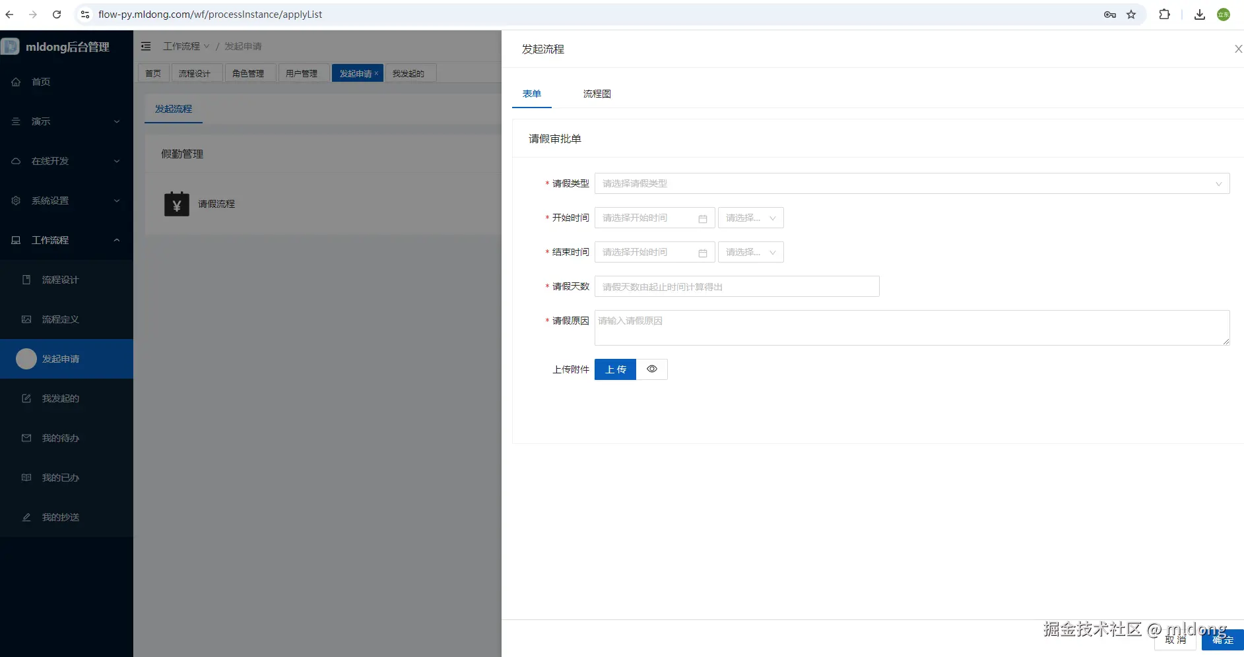Click the 请假天数 input field

click(737, 286)
